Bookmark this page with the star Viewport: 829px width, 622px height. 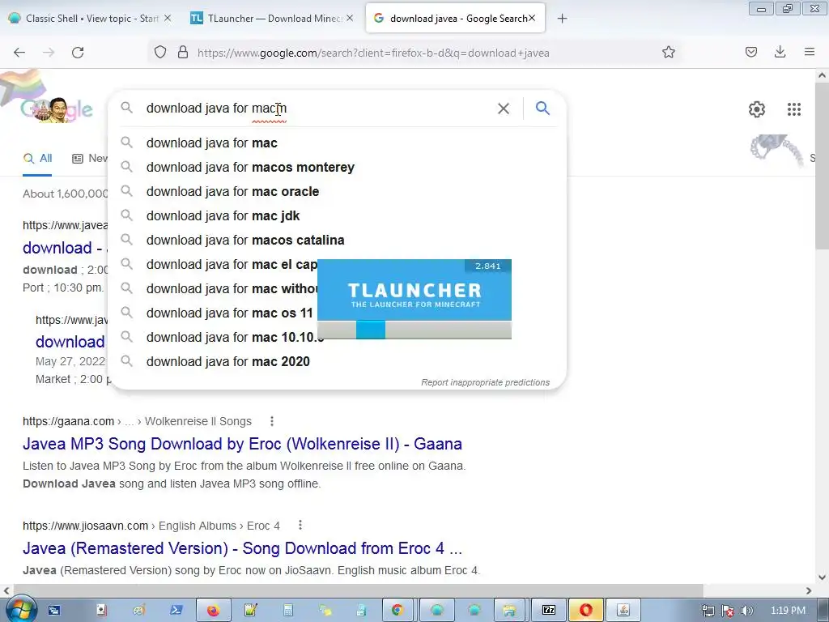(669, 53)
